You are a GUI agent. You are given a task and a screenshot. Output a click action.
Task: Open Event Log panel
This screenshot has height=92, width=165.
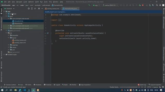(142, 85)
